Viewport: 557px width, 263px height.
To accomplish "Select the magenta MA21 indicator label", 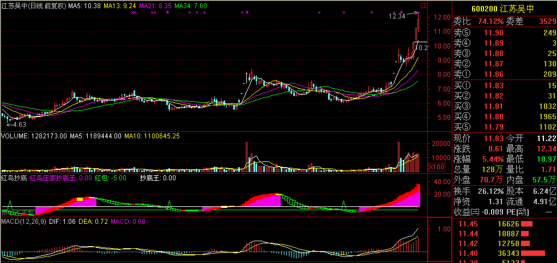I will (156, 5).
